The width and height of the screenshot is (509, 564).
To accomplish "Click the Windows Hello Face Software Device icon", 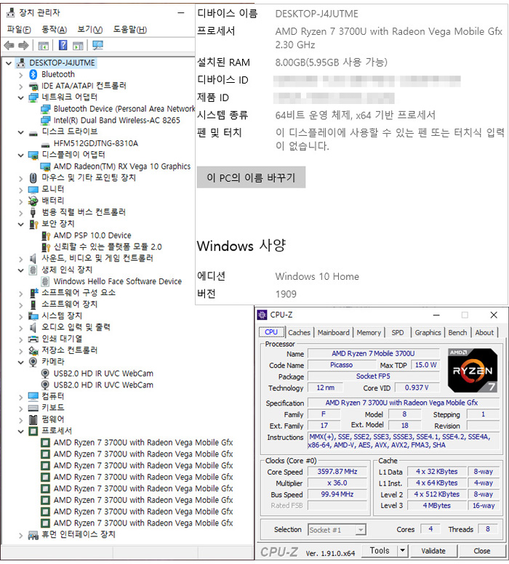I will (x=45, y=281).
